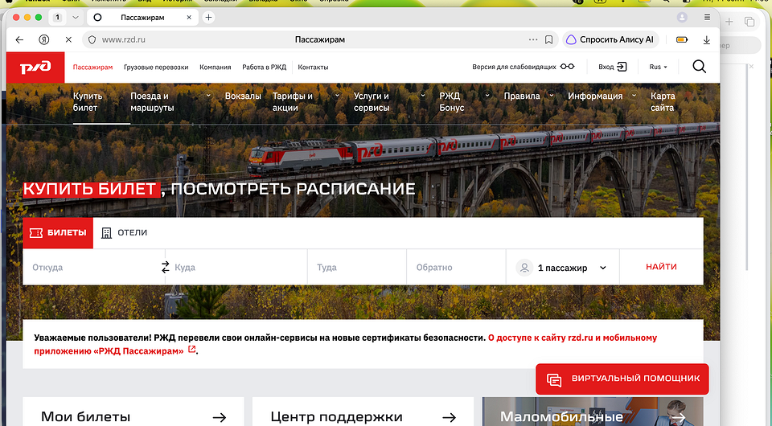Select the Пассажирам top menu item

pyautogui.click(x=92, y=68)
